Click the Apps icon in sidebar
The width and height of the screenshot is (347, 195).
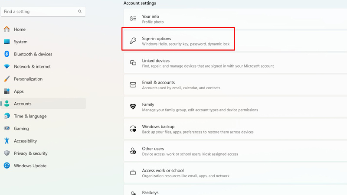(7, 91)
